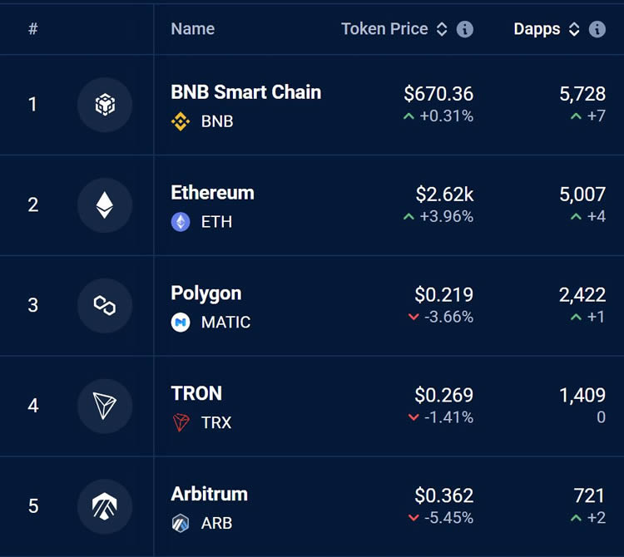This screenshot has height=557, width=624.
Task: Click the small ARB token icon
Action: click(x=181, y=524)
